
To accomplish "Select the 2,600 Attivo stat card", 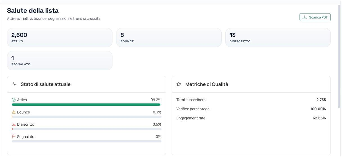I will pos(60,38).
